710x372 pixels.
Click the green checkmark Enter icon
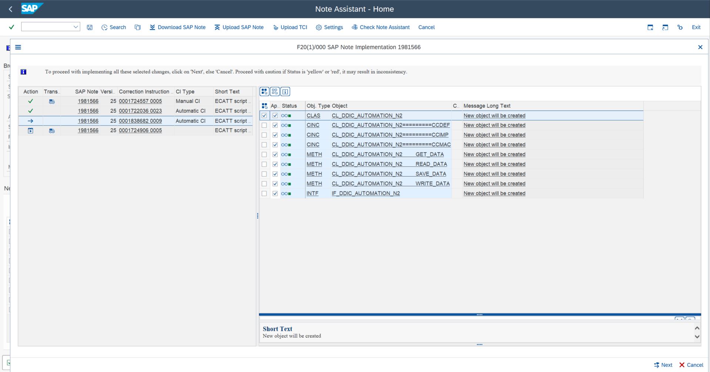[x=11, y=27]
